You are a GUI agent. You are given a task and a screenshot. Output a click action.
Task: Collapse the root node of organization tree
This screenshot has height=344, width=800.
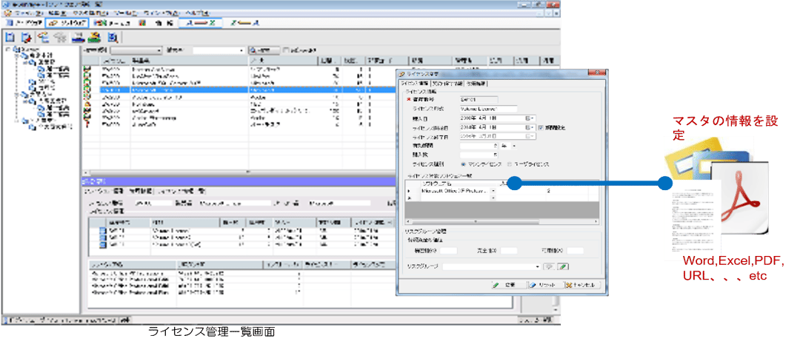coord(7,50)
